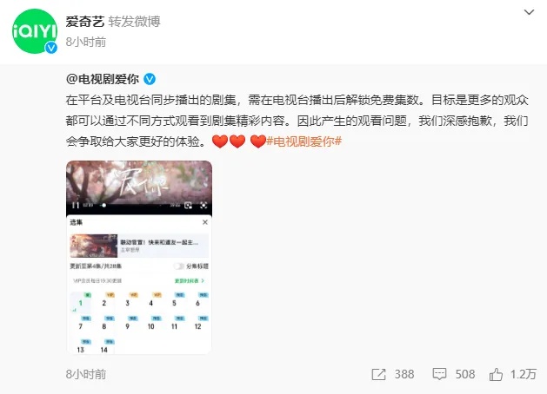Click the repost icon showing 388
The height and width of the screenshot is (394, 547).
(378, 375)
